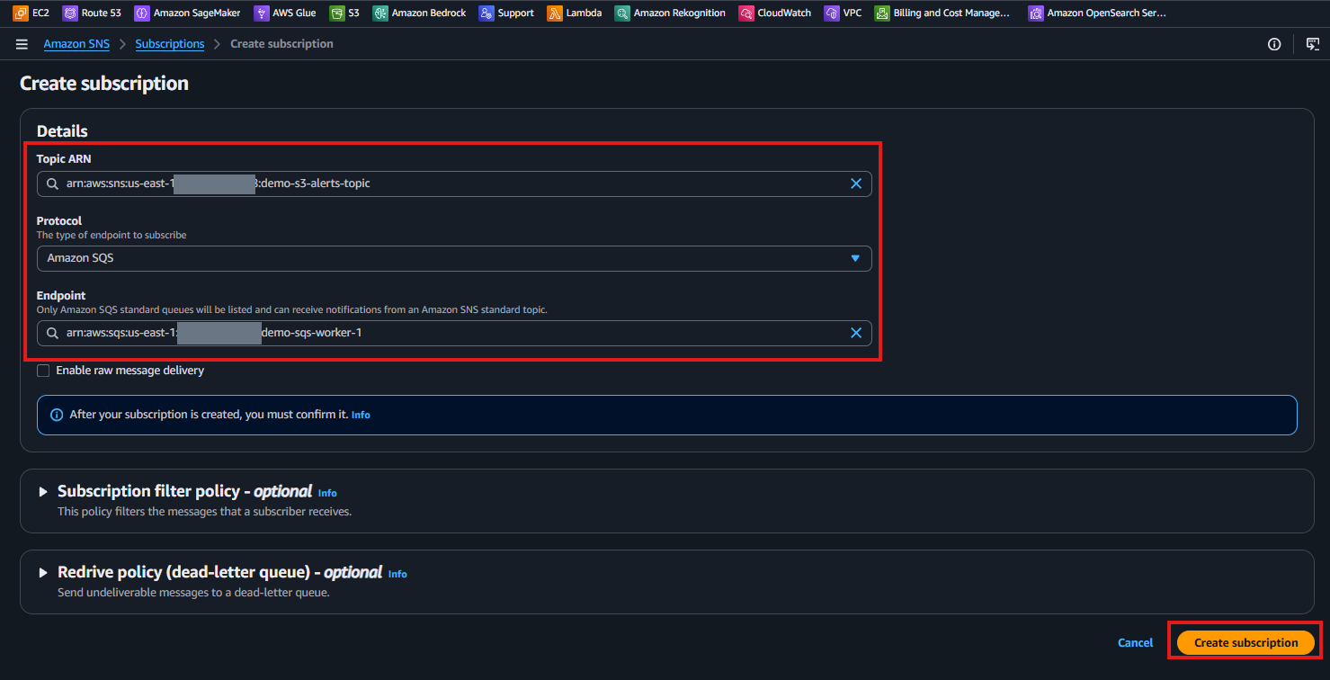Open Info link in the confirmation notice

(x=361, y=416)
